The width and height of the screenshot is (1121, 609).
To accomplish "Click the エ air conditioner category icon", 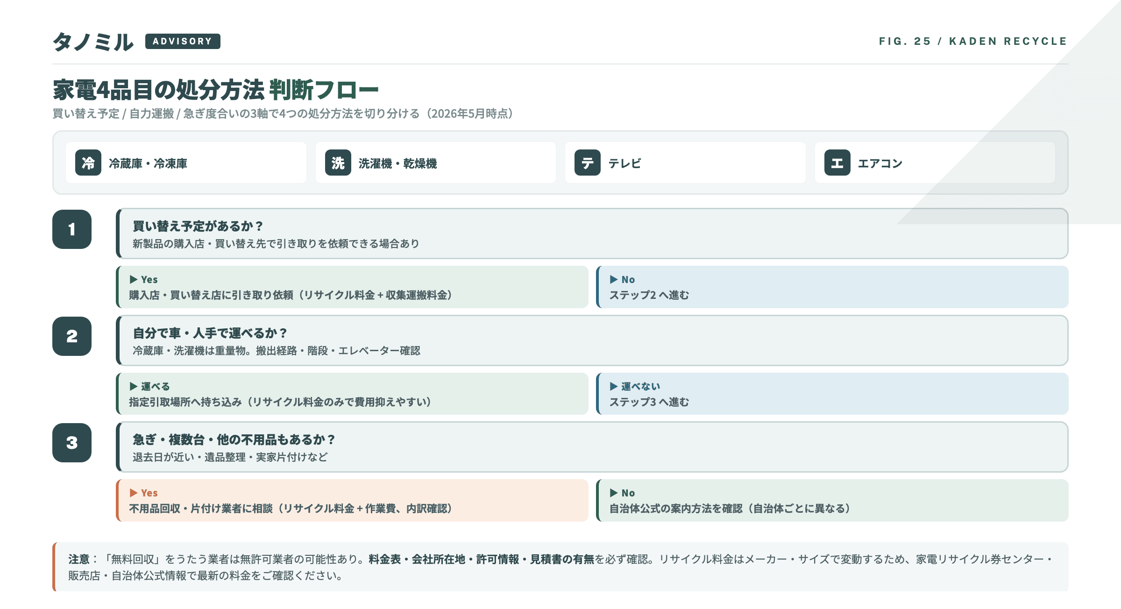I will (x=837, y=163).
